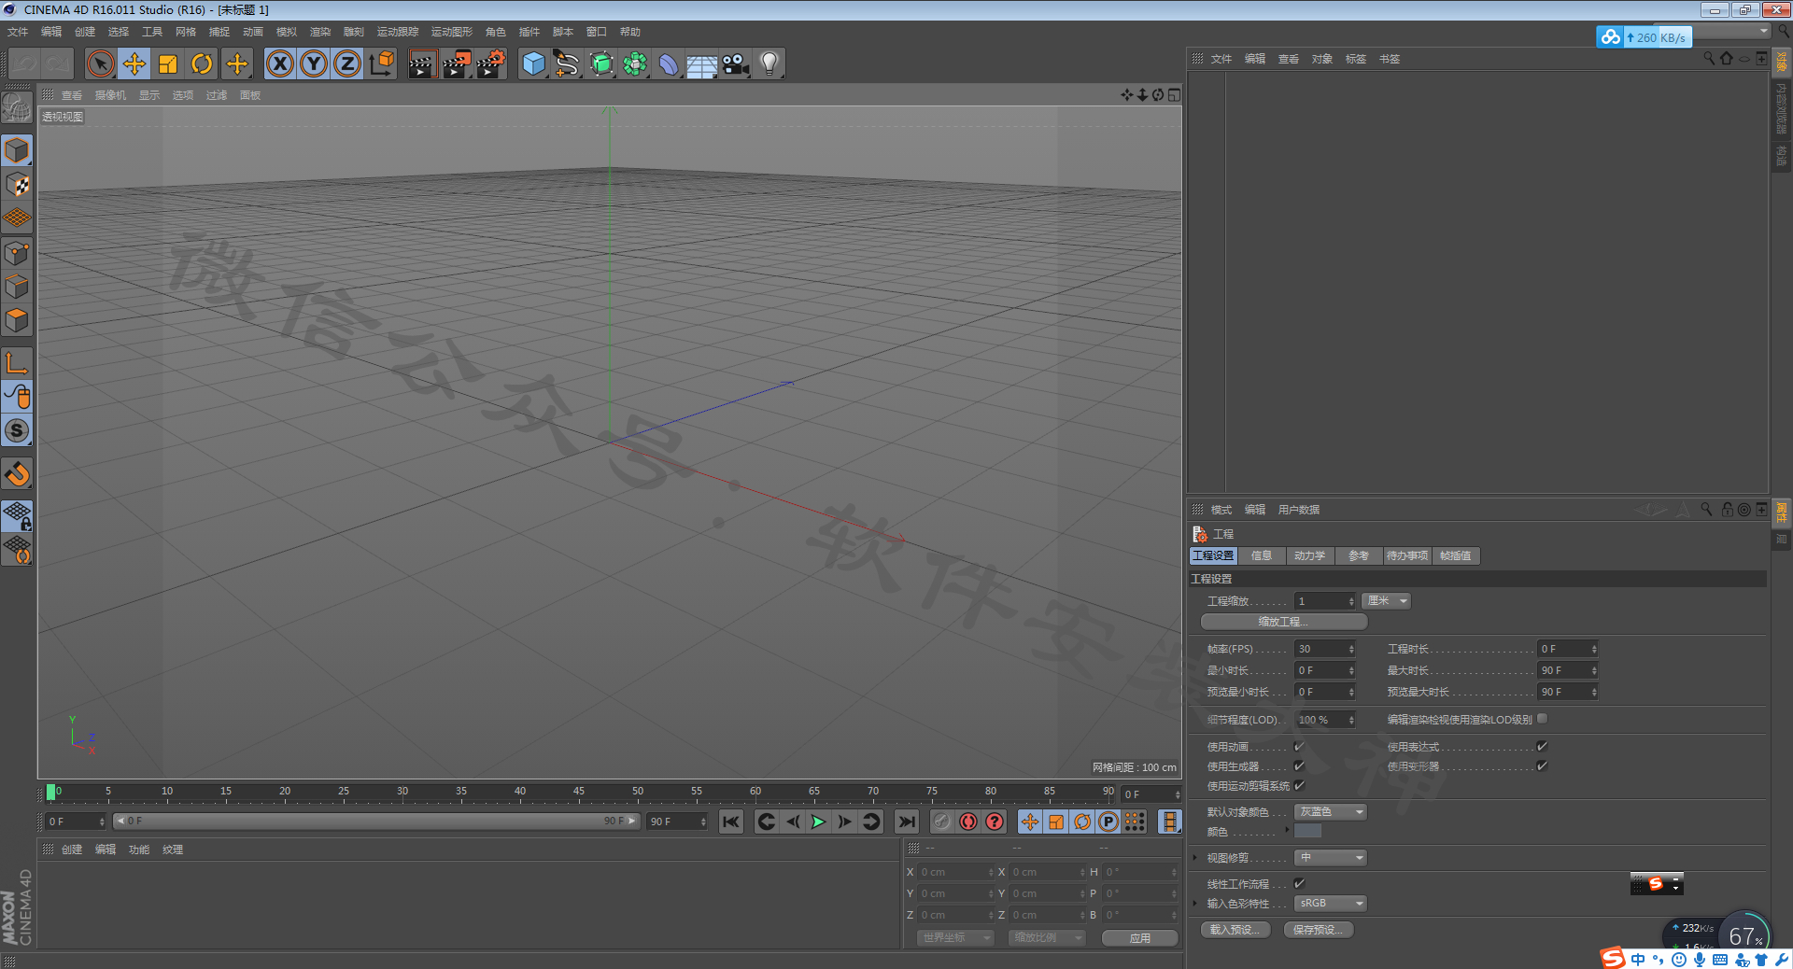This screenshot has height=969, width=1793.
Task: Open the 创建 menu in main menu bar
Action: coord(85,32)
